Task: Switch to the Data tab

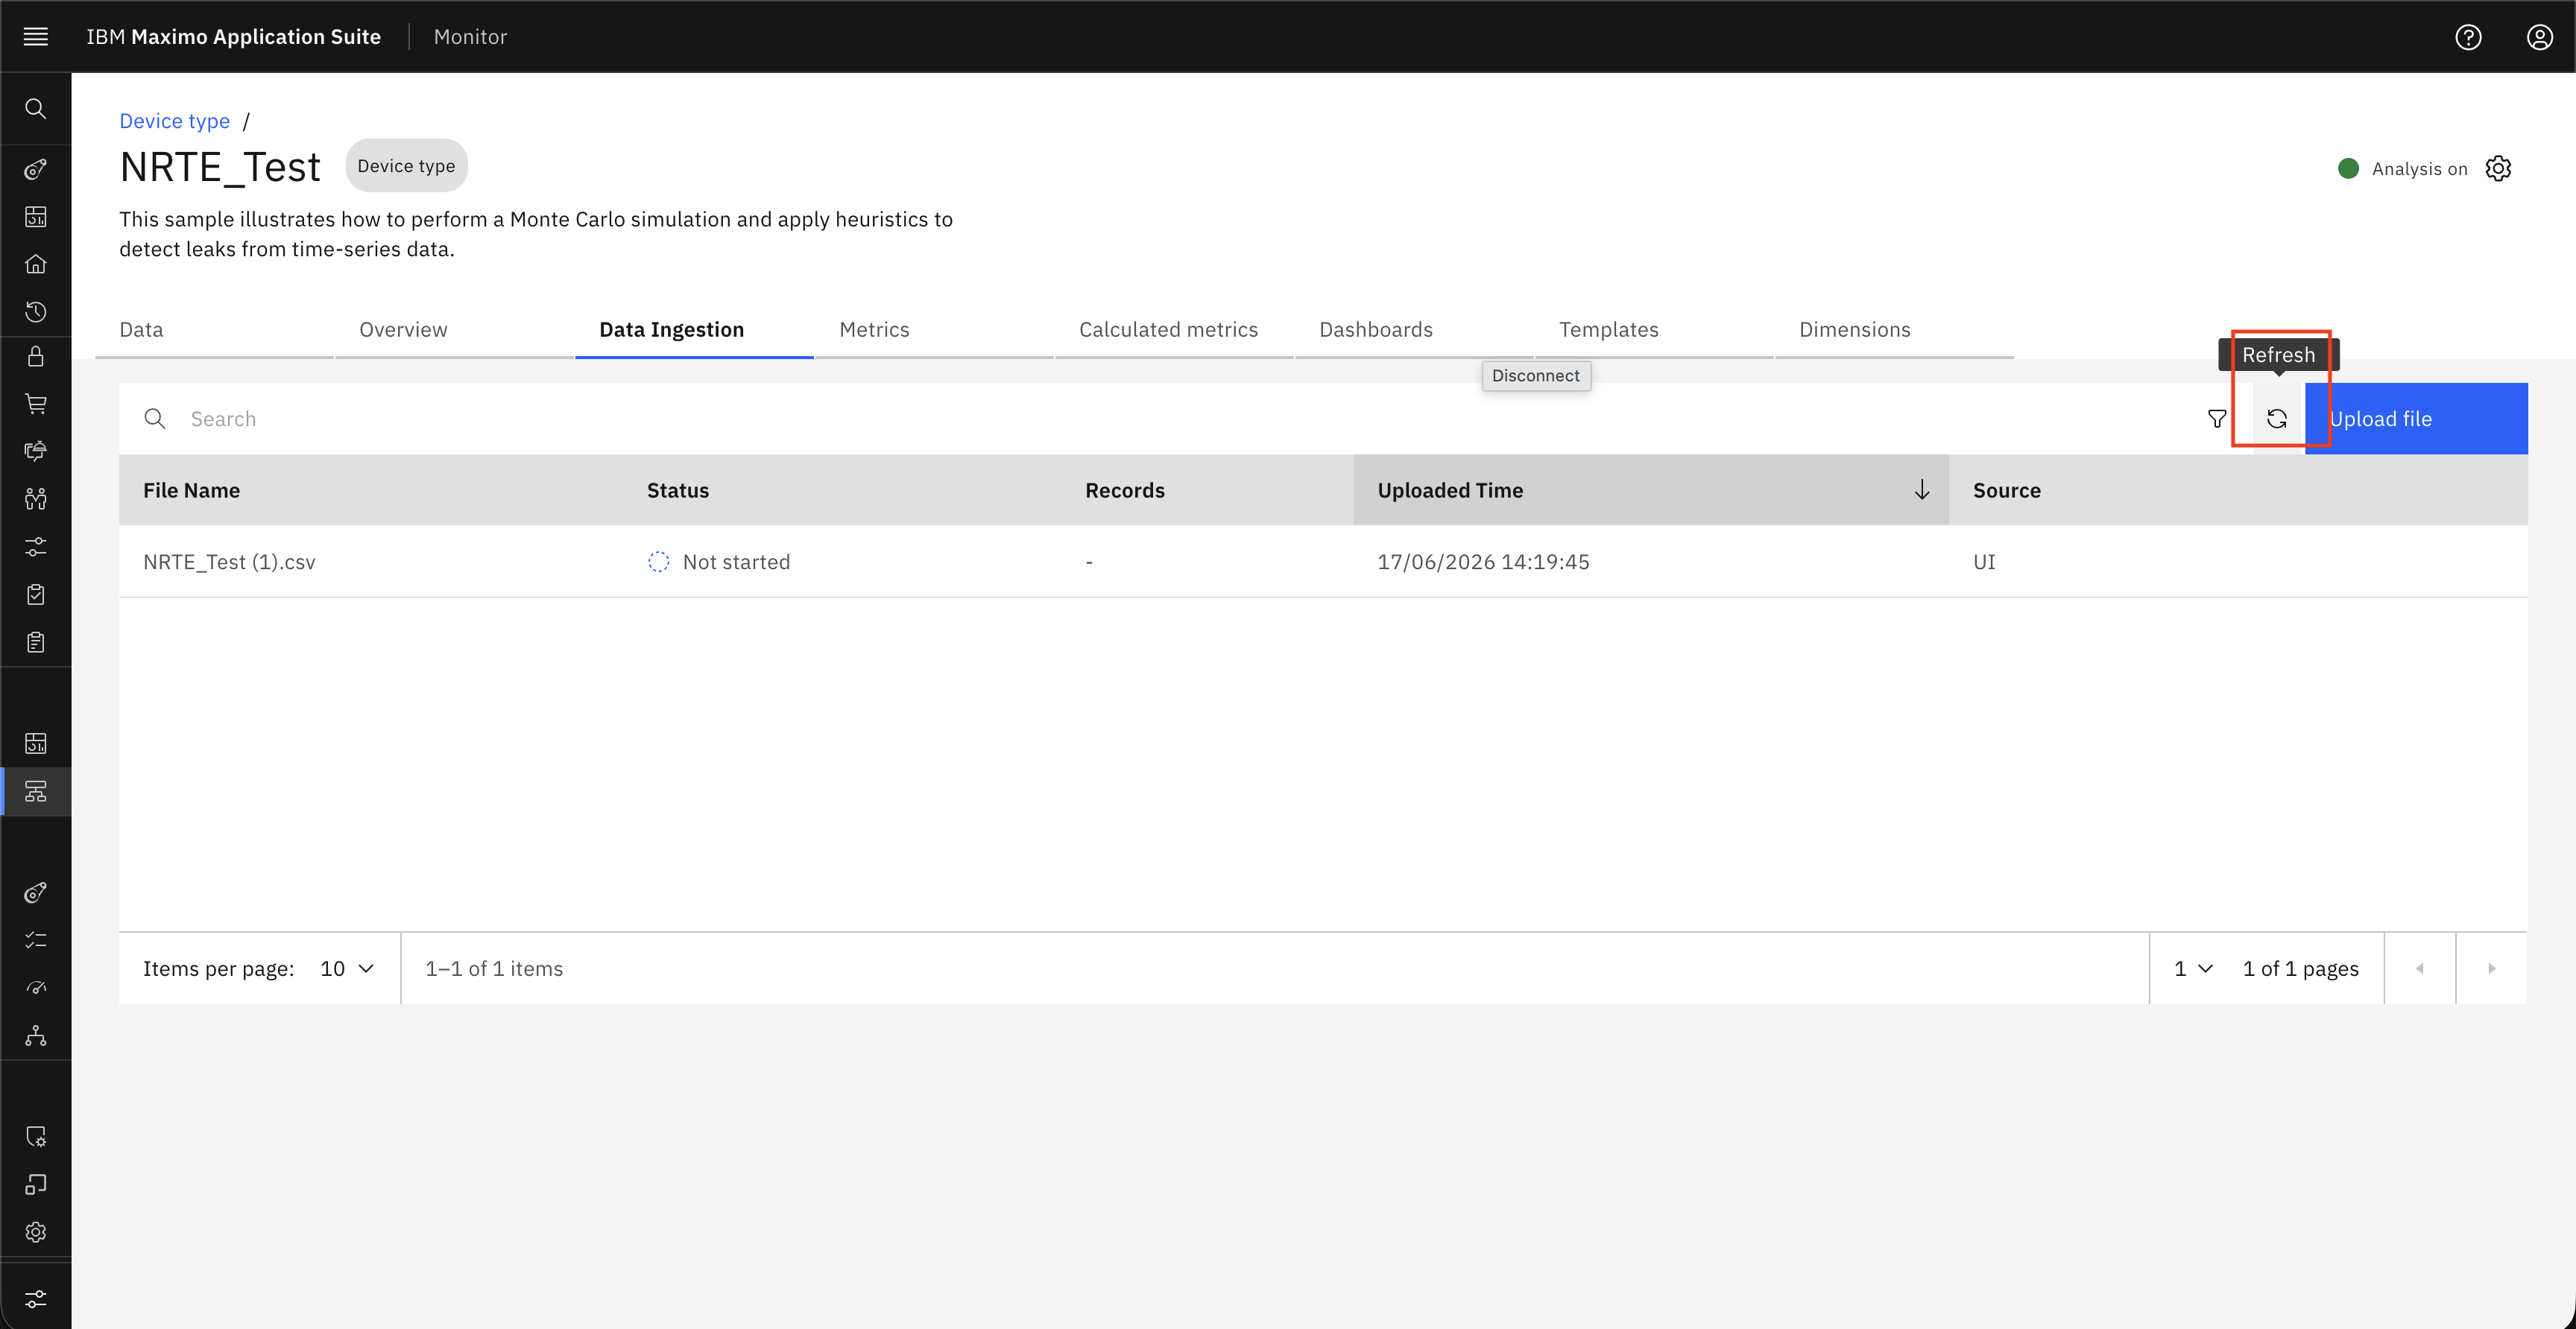Action: (215, 330)
